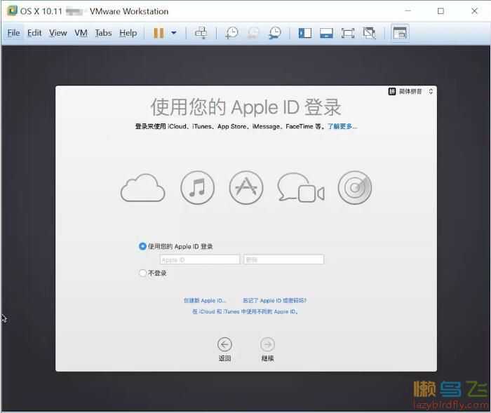491x413 pixels.
Task: Select the sign in with Apple ID radio button
Action: (x=142, y=246)
